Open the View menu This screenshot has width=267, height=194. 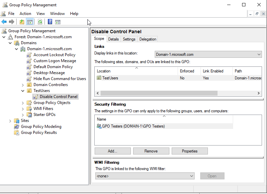[41, 14]
